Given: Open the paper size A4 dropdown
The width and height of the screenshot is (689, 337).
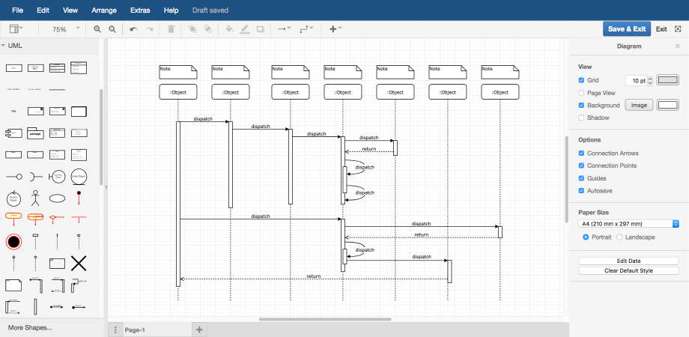Looking at the screenshot, I should click(x=628, y=223).
